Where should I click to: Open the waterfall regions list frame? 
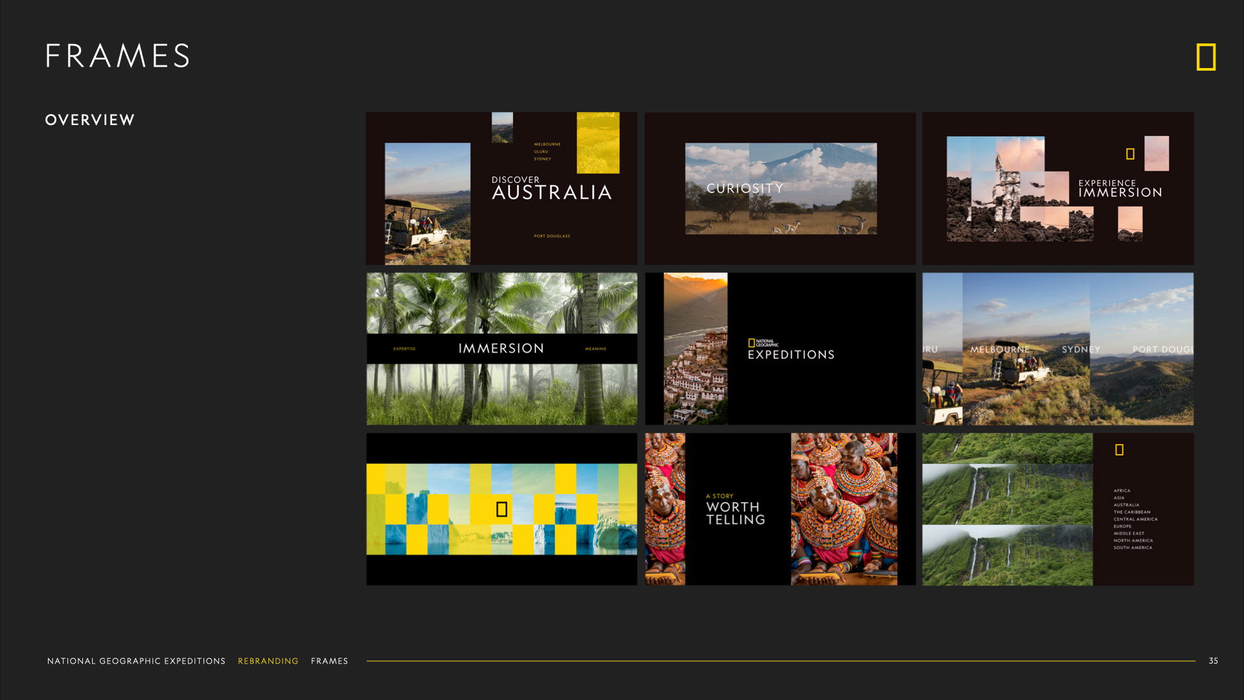click(1057, 509)
